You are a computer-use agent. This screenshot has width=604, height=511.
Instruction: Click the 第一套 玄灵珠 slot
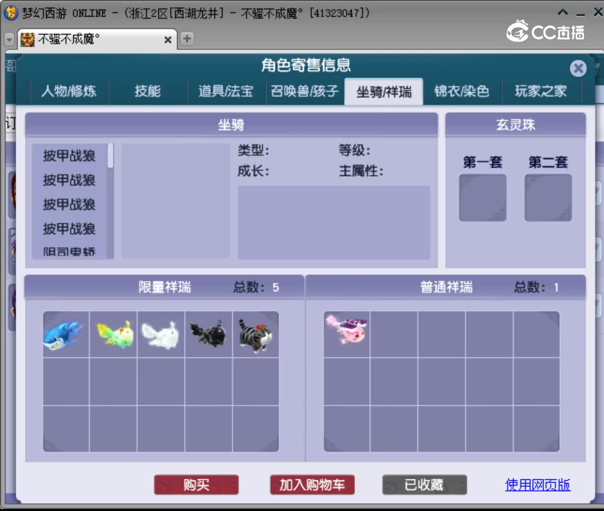483,198
